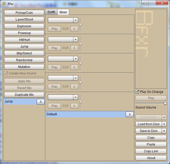Generate a Hit/Hurt sound
This screenshot has width=170, height=164.
(x=24, y=40)
